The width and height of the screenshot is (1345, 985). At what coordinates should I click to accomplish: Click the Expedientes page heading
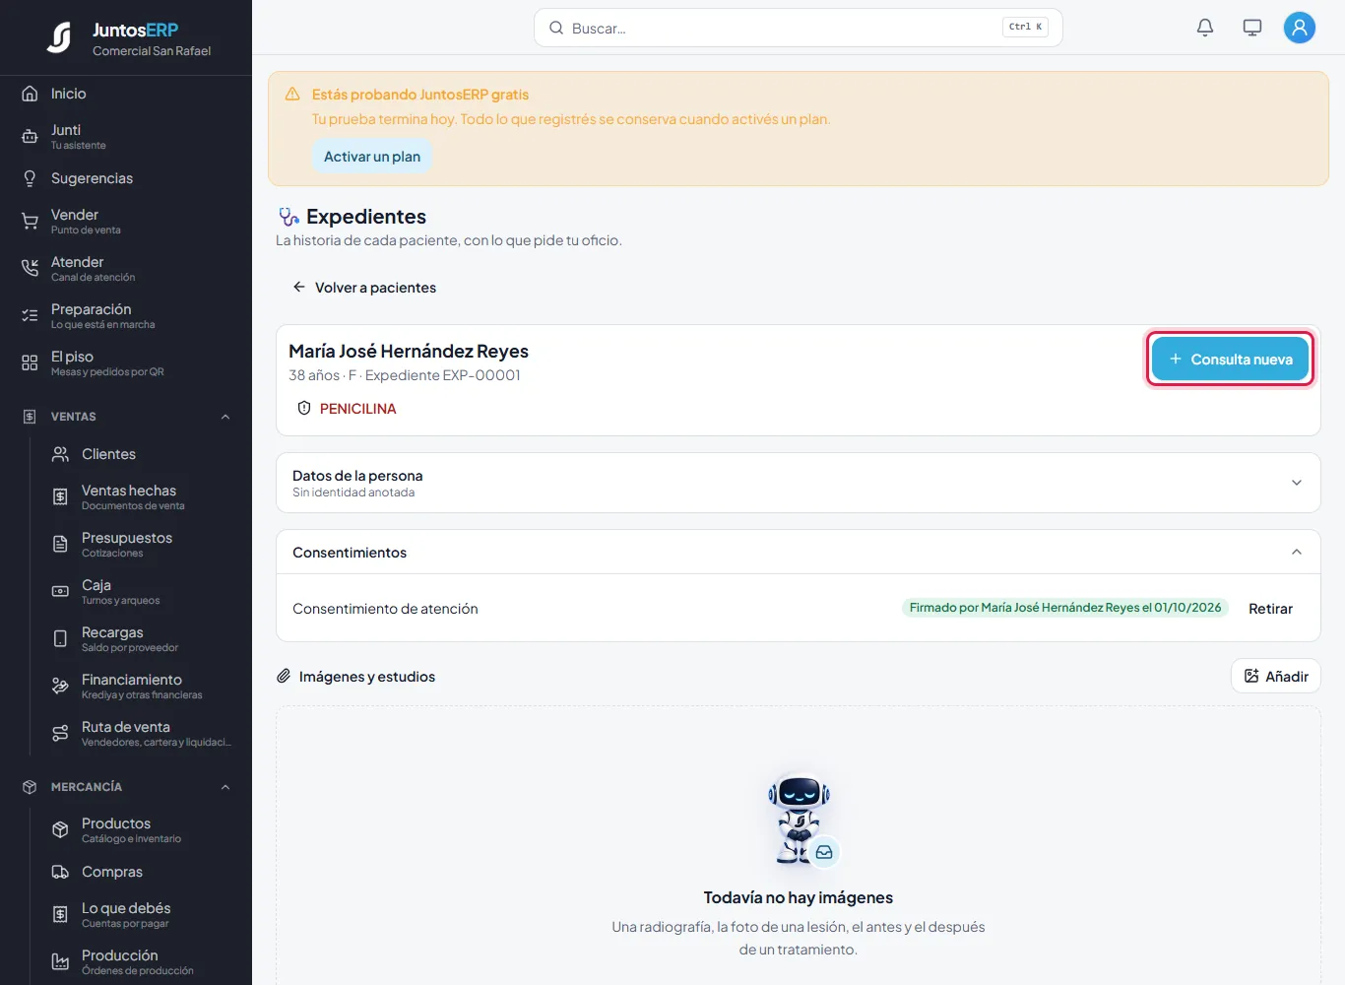click(x=366, y=217)
